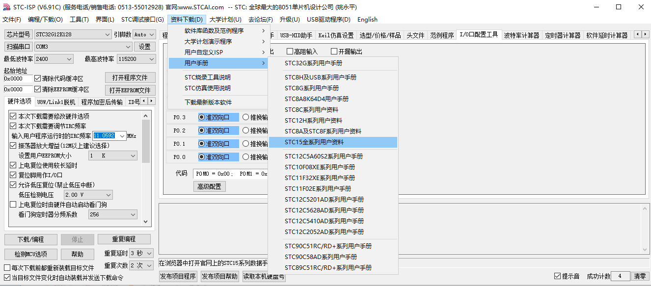Image resolution: width=651 pixels, height=286 pixels.
Task: Open the 程序加密后传输 tab
Action: [102, 102]
